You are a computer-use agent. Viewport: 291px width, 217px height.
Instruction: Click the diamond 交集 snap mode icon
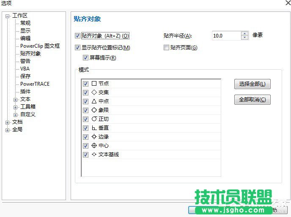[x=94, y=92]
